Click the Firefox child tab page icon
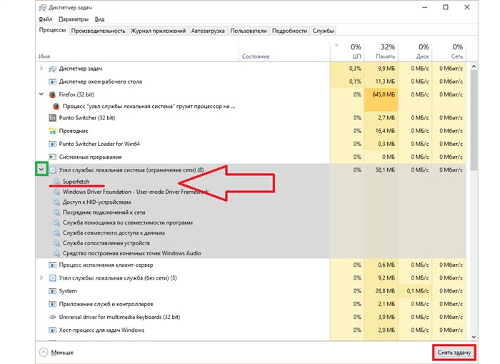Image resolution: width=500 pixels, height=364 pixels. (x=56, y=107)
